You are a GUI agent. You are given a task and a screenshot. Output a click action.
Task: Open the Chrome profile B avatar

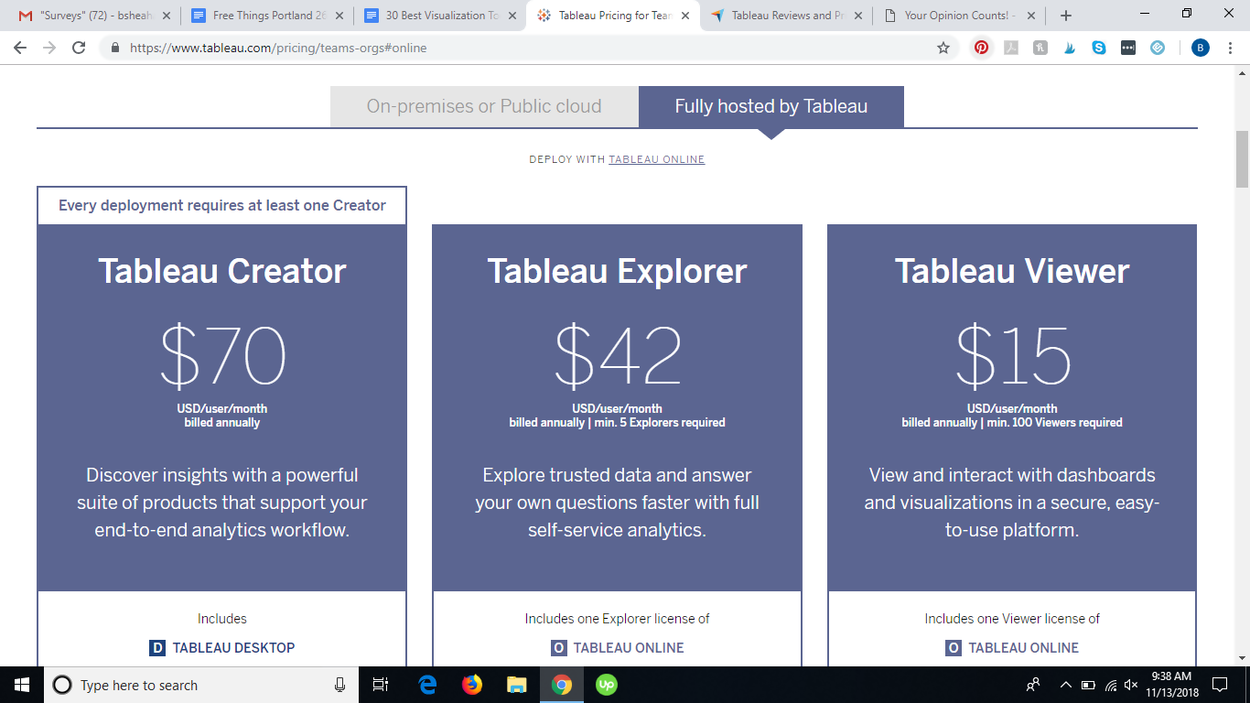click(1201, 48)
